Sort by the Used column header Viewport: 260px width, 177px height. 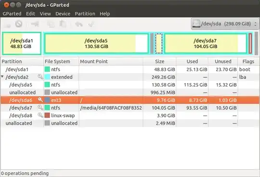coord(192,62)
